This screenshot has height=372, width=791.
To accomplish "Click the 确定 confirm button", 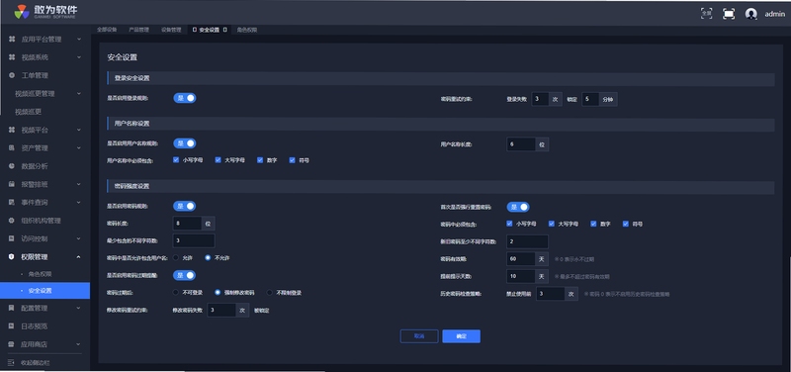I will coord(461,336).
